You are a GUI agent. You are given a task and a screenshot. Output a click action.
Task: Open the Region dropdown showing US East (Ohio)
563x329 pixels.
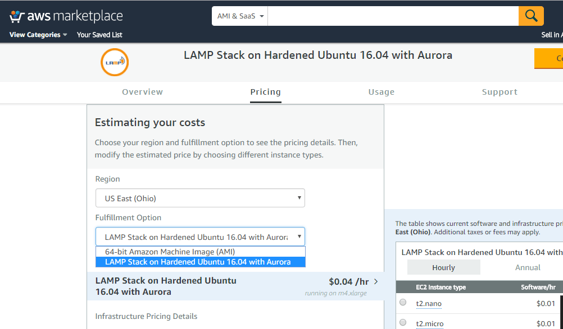(200, 198)
